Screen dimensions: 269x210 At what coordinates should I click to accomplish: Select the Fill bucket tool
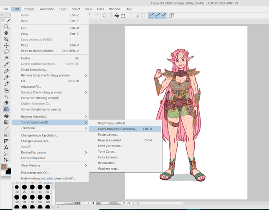click(6, 116)
